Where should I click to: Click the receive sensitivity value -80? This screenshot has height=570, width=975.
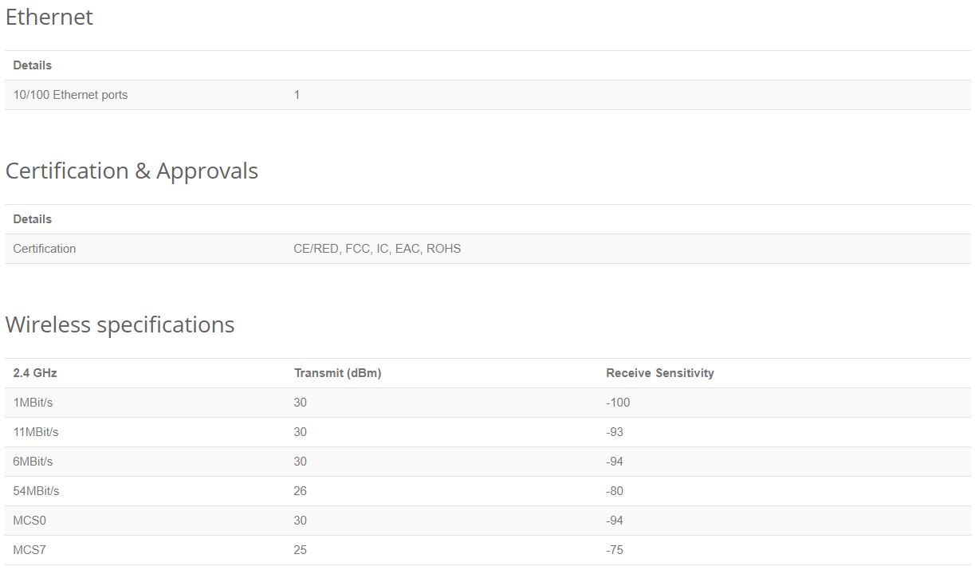(615, 491)
